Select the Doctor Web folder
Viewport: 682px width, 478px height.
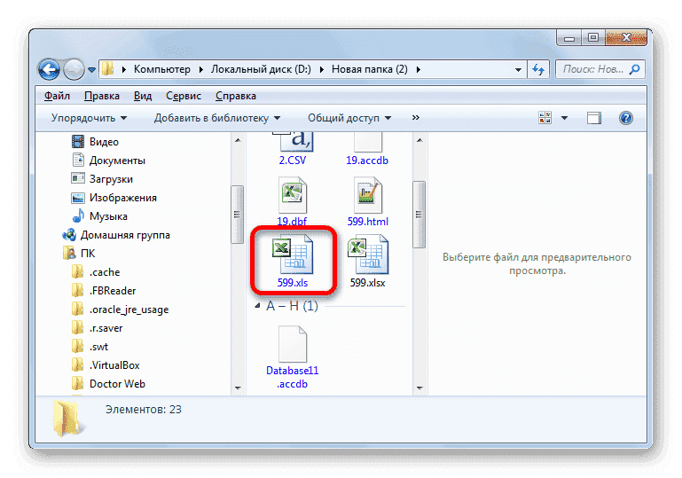(x=117, y=384)
